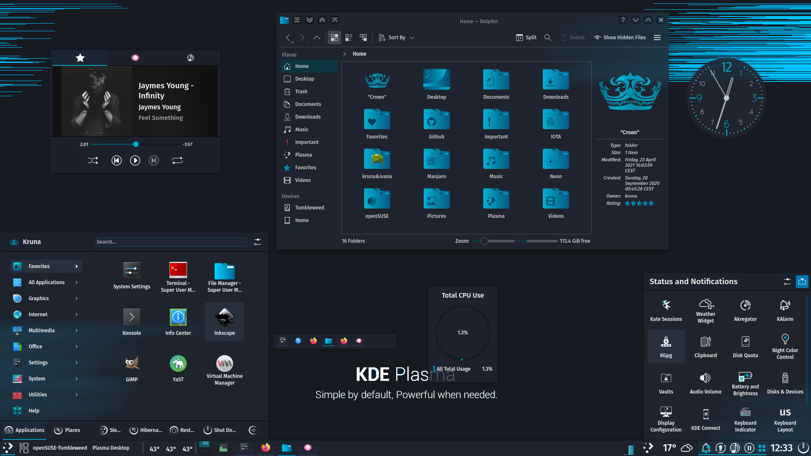Open Disks & Devices item

point(785,383)
